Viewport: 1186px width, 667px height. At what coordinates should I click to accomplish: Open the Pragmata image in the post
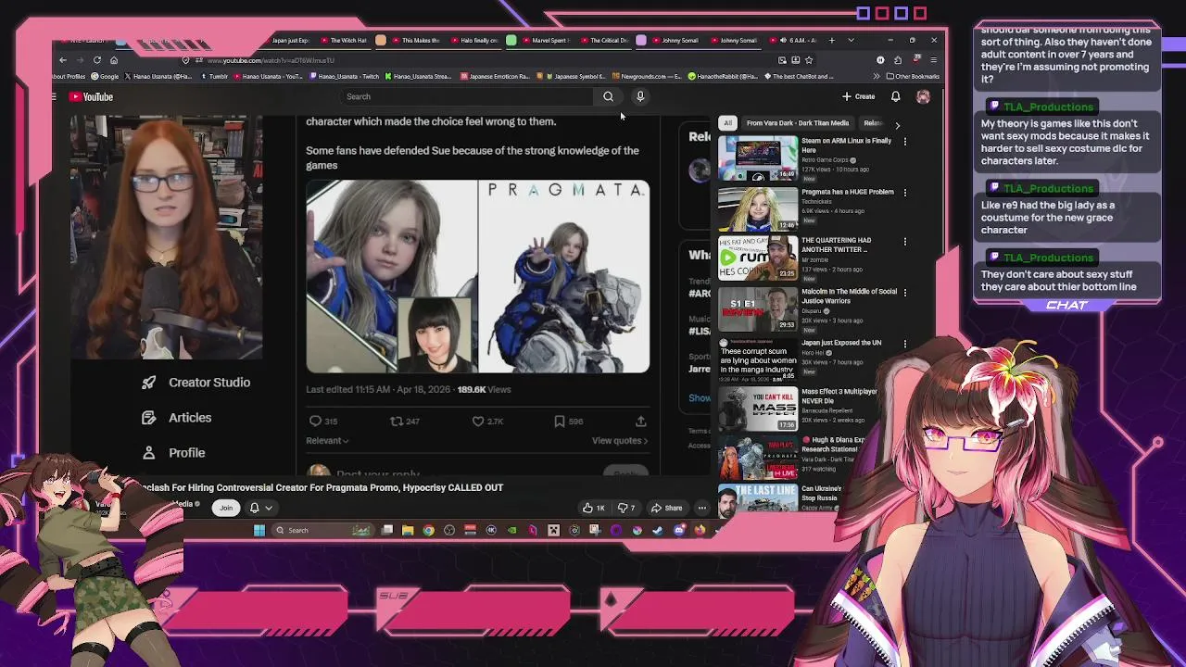[477, 276]
